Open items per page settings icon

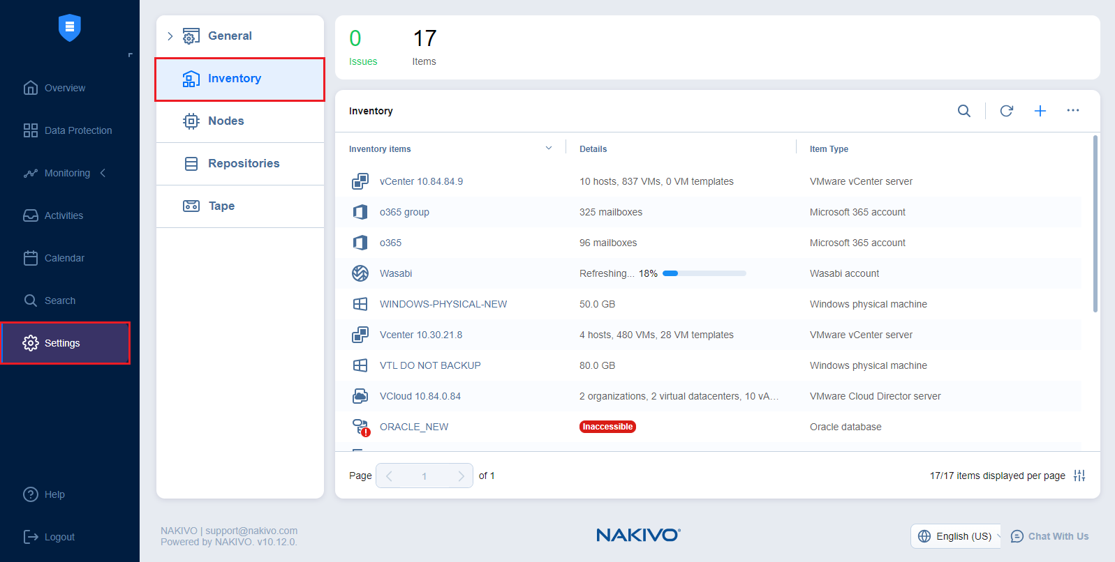tap(1079, 476)
